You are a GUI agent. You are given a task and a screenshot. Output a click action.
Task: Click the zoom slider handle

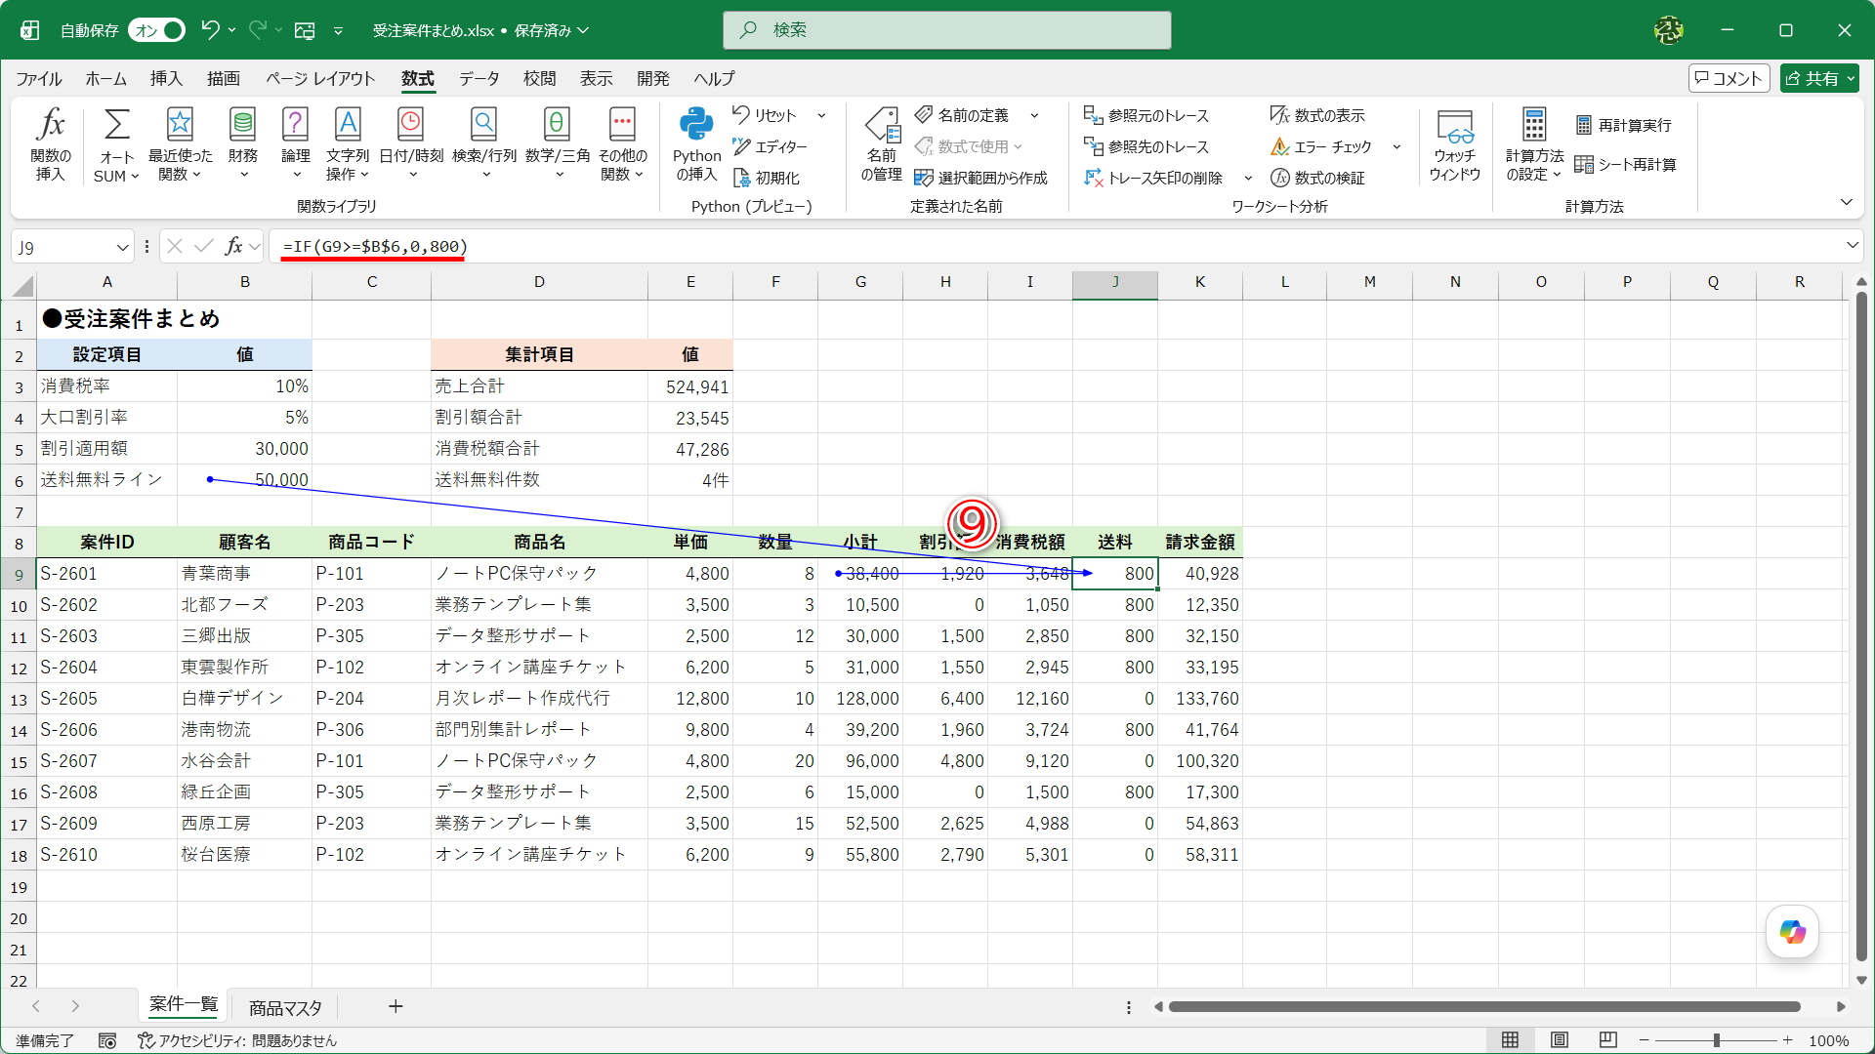click(x=1716, y=1040)
